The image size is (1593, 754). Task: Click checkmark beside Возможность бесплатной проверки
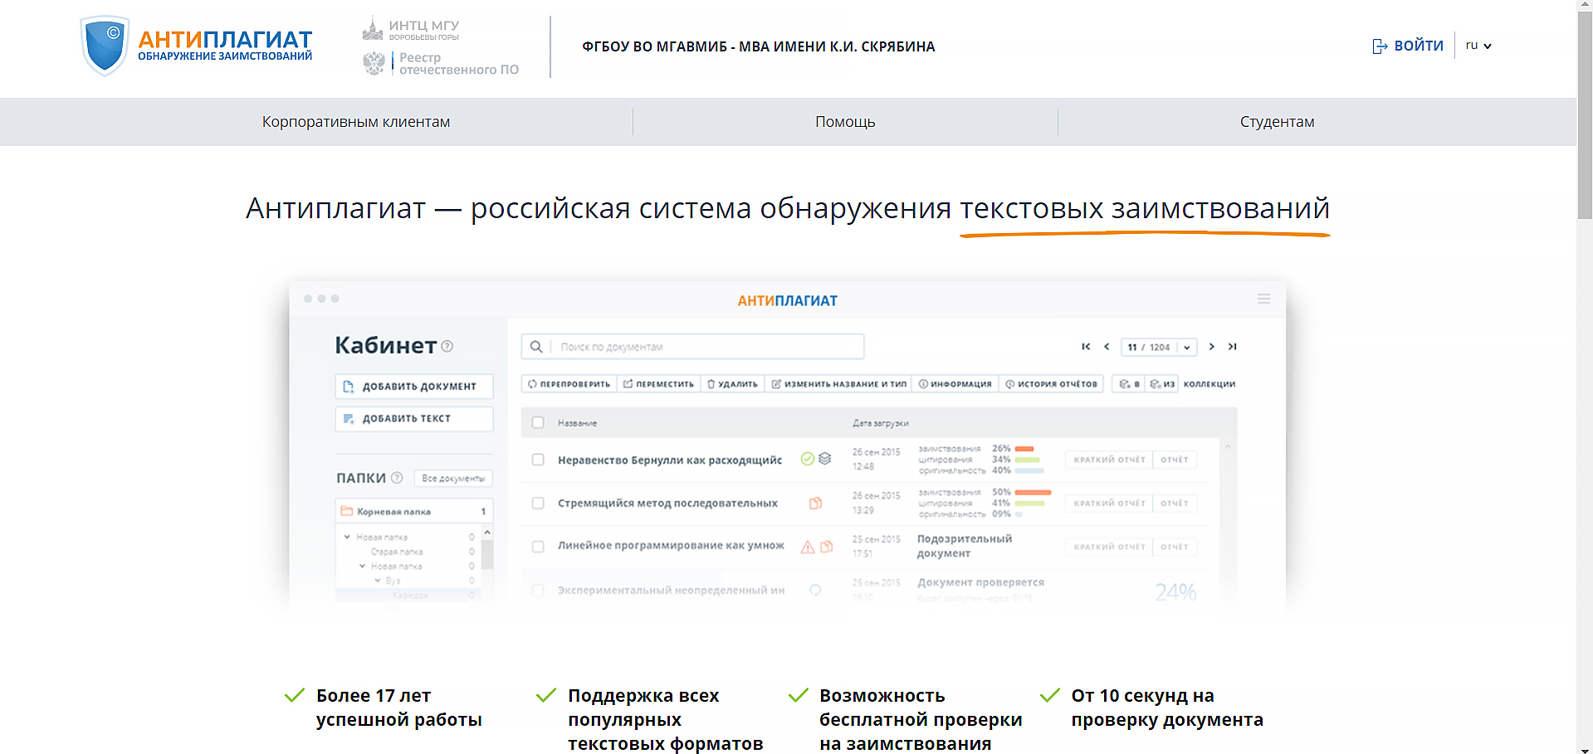click(x=798, y=695)
